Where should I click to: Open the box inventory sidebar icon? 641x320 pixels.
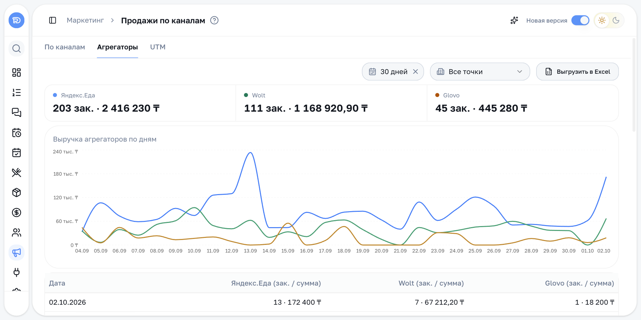(x=16, y=192)
